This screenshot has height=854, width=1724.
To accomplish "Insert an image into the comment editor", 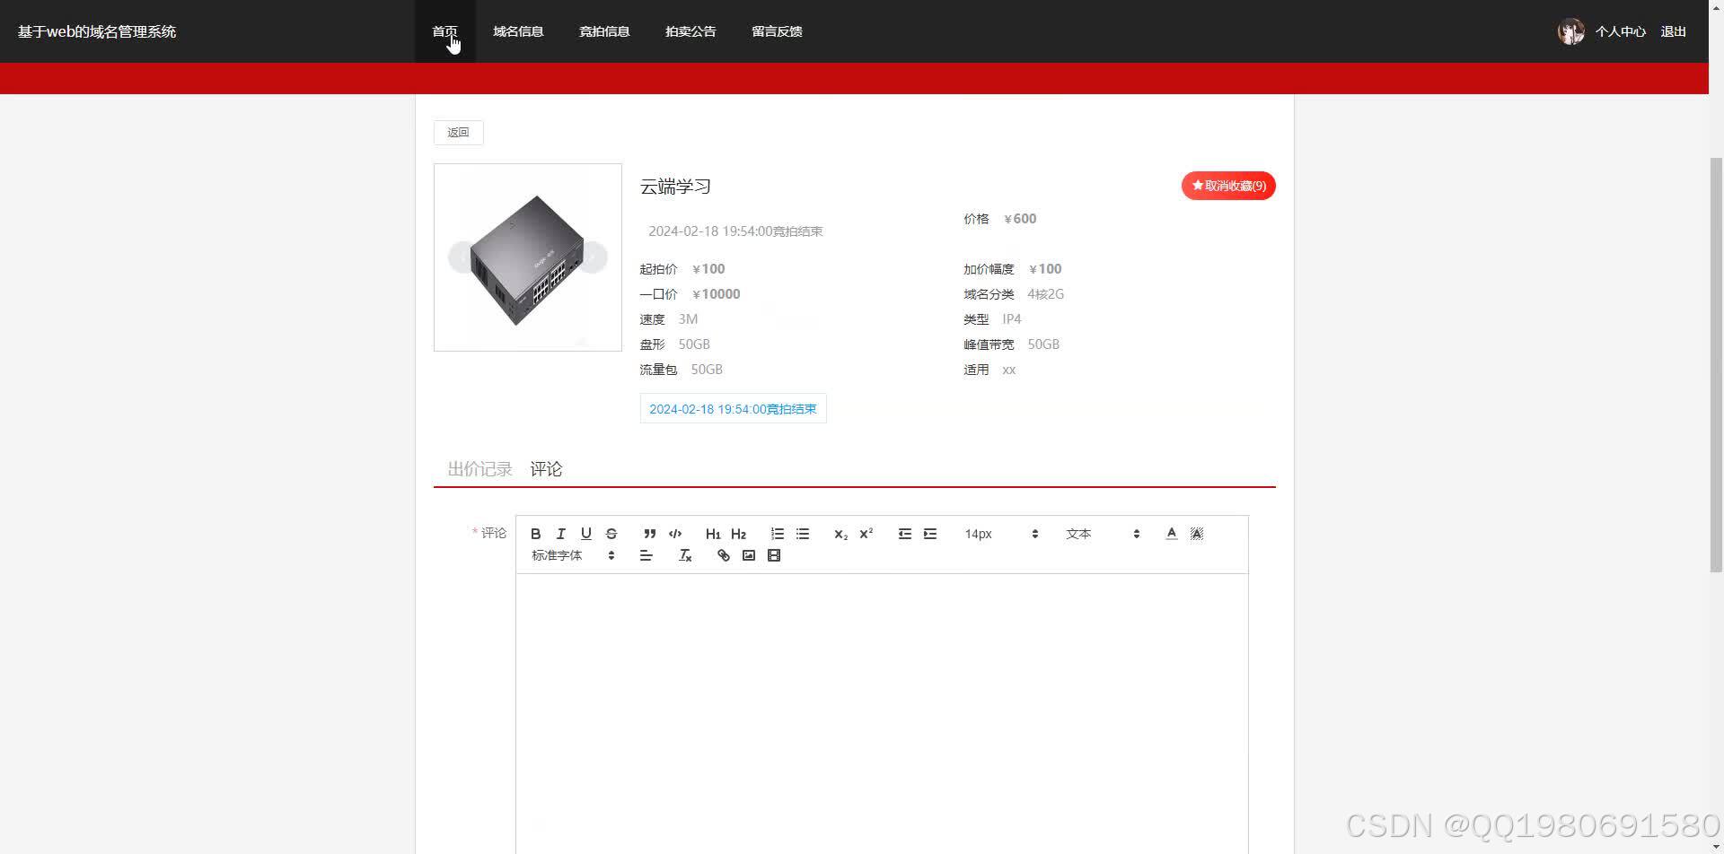I will click(748, 555).
